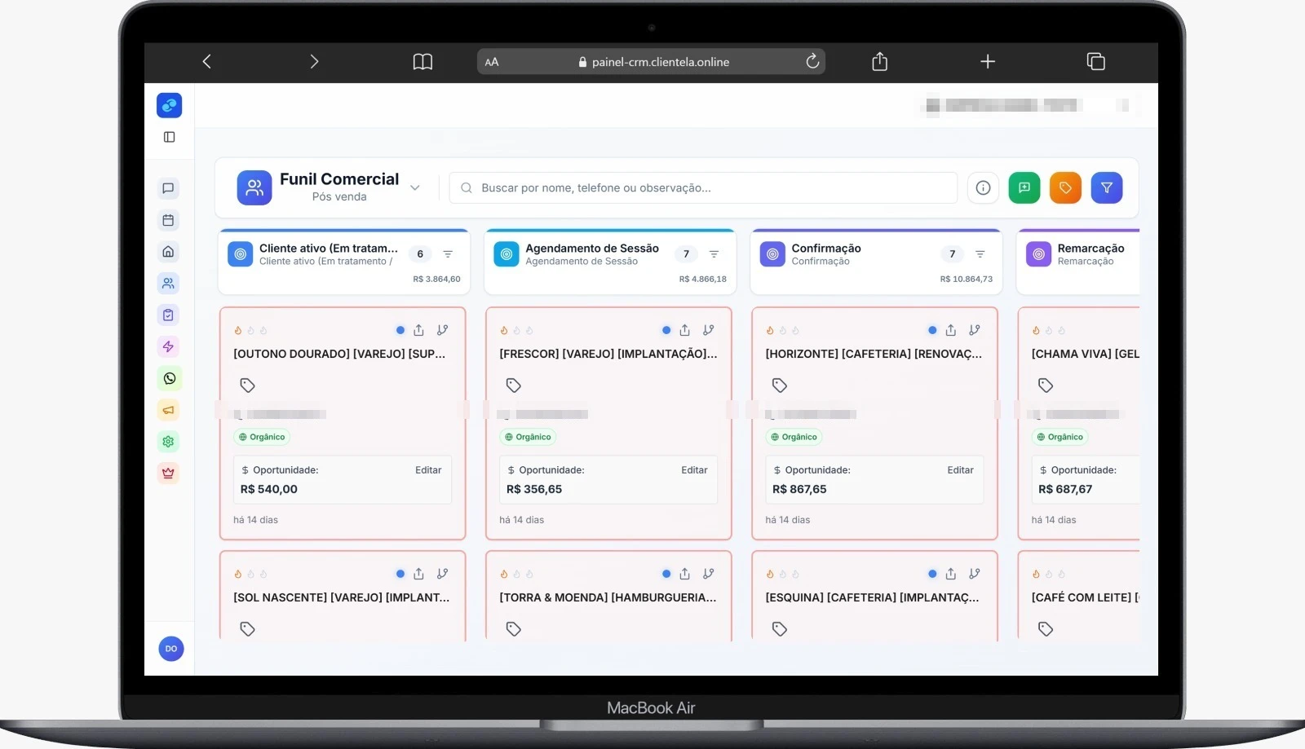
Task: Open branch icon on OUTONO DOURADO card
Action: (442, 330)
